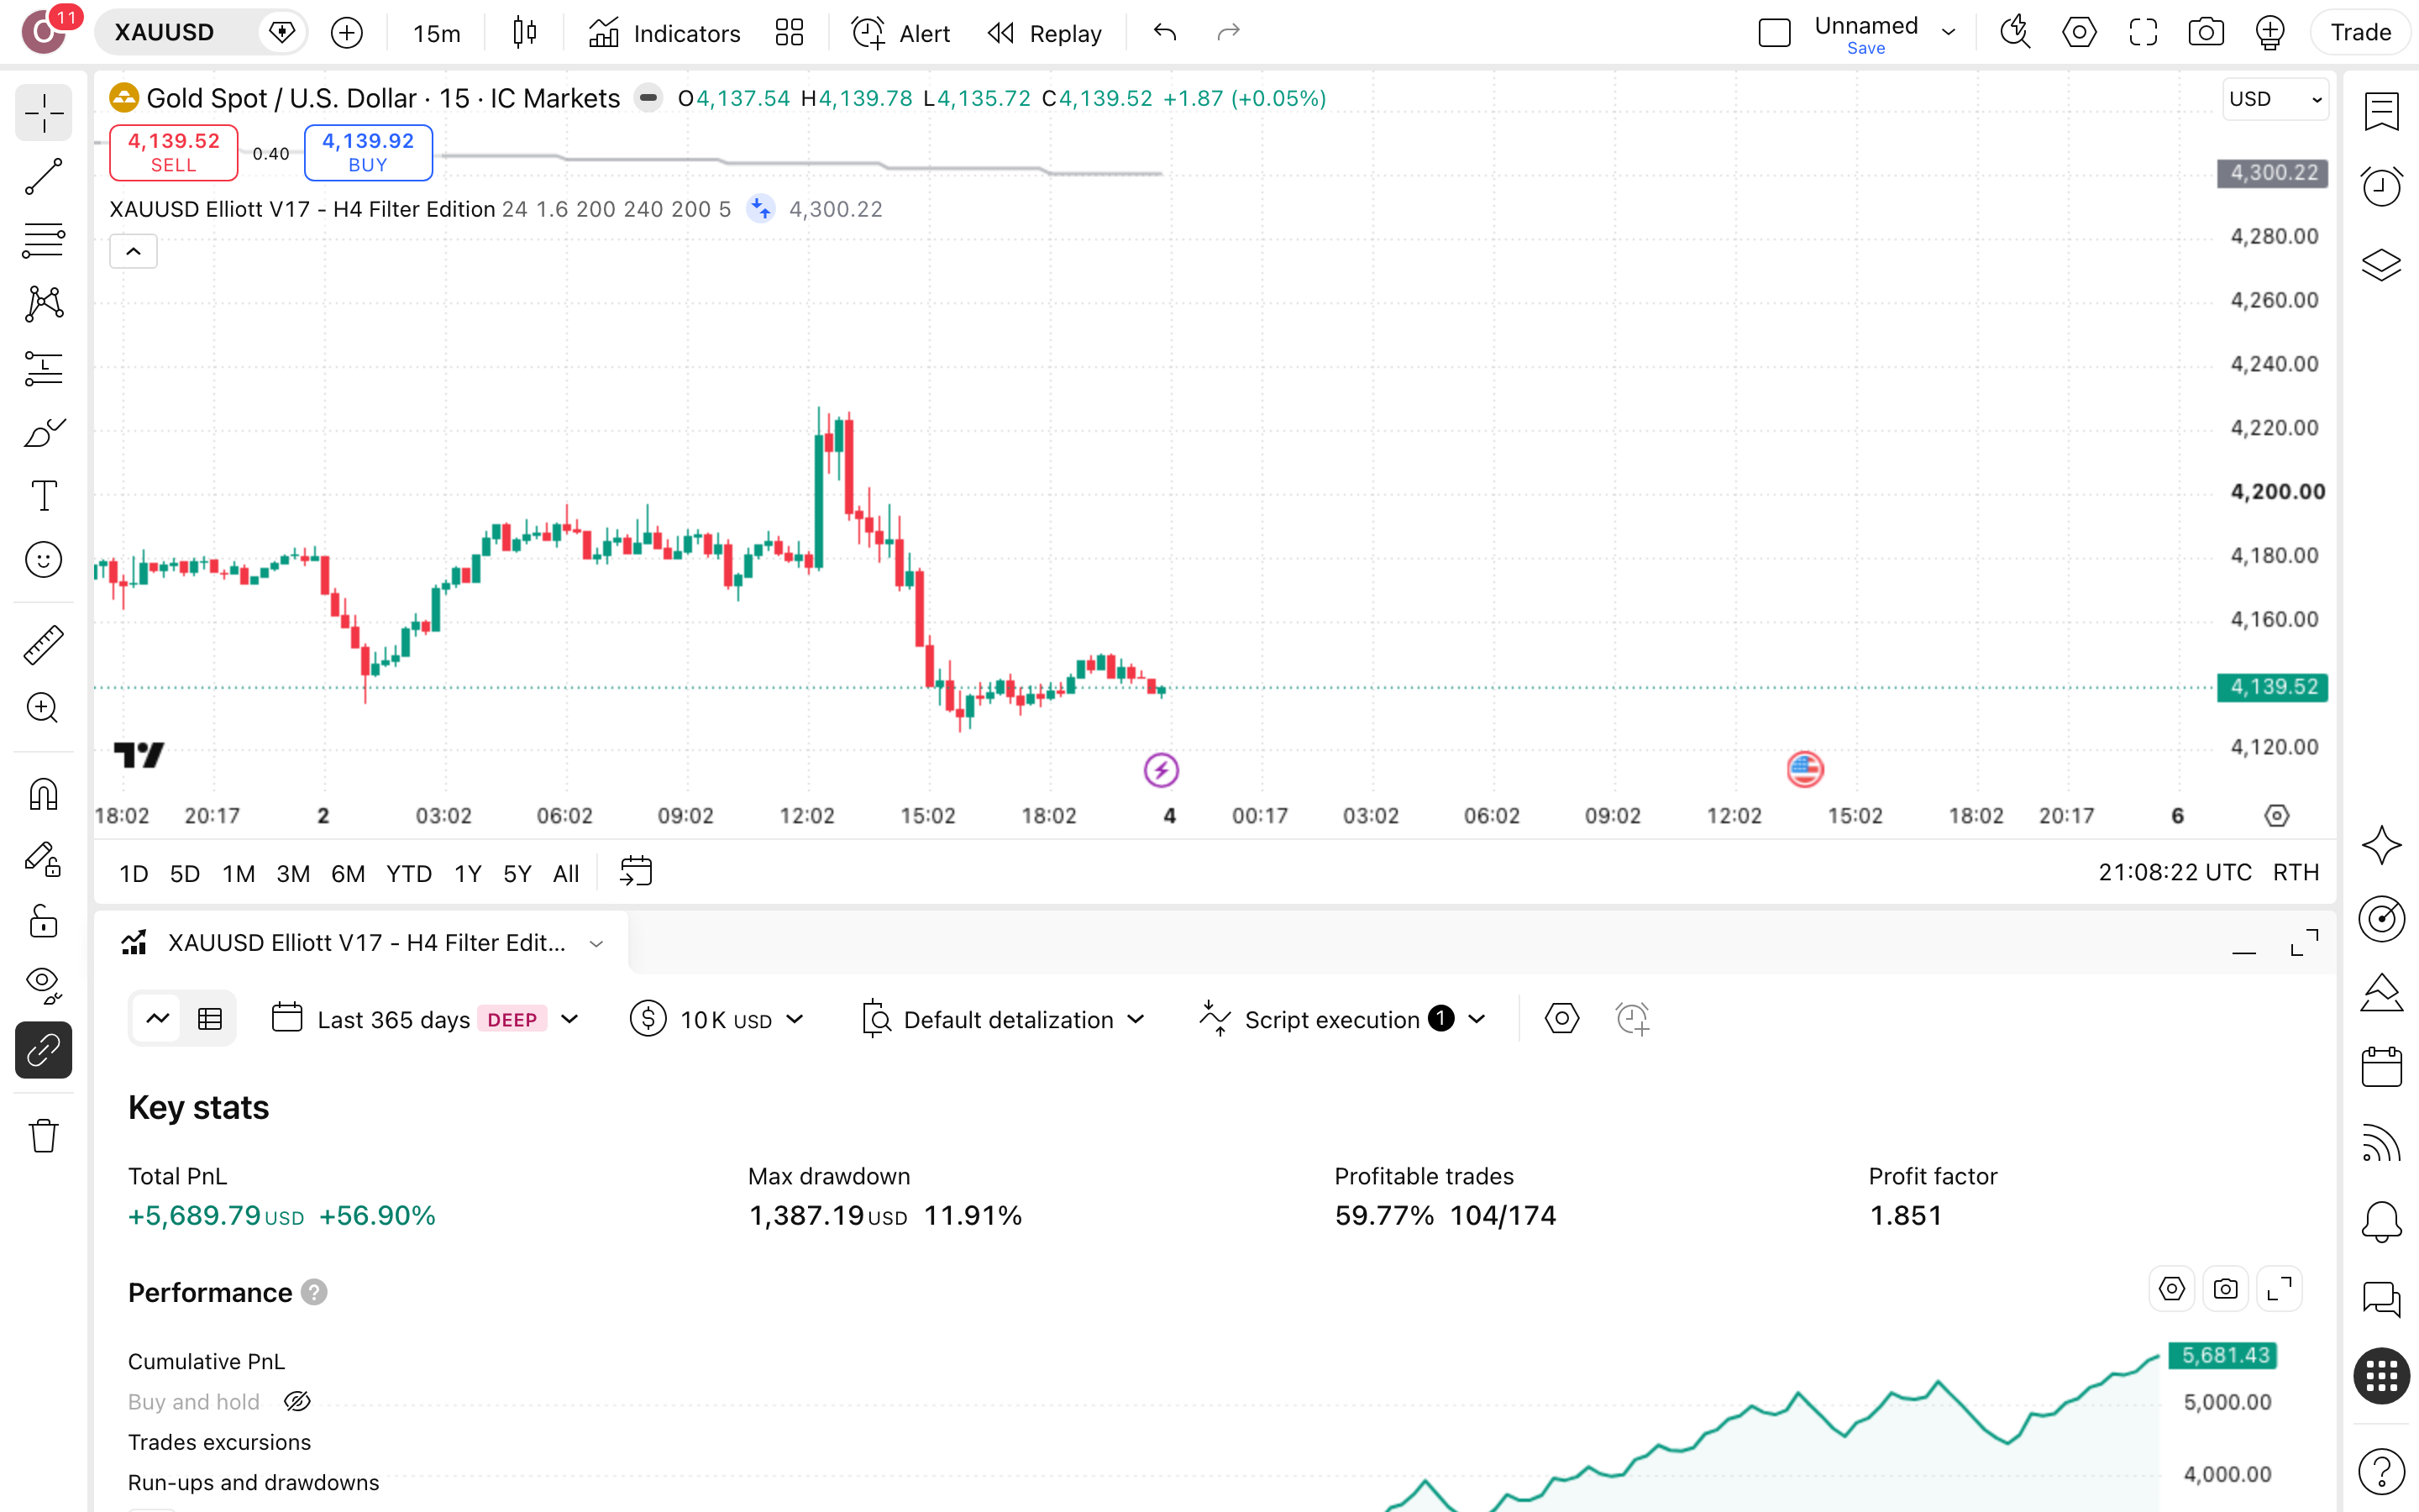Viewport: 2419px width, 1512px height.
Task: Select the text annotation tool
Action: click(x=43, y=496)
